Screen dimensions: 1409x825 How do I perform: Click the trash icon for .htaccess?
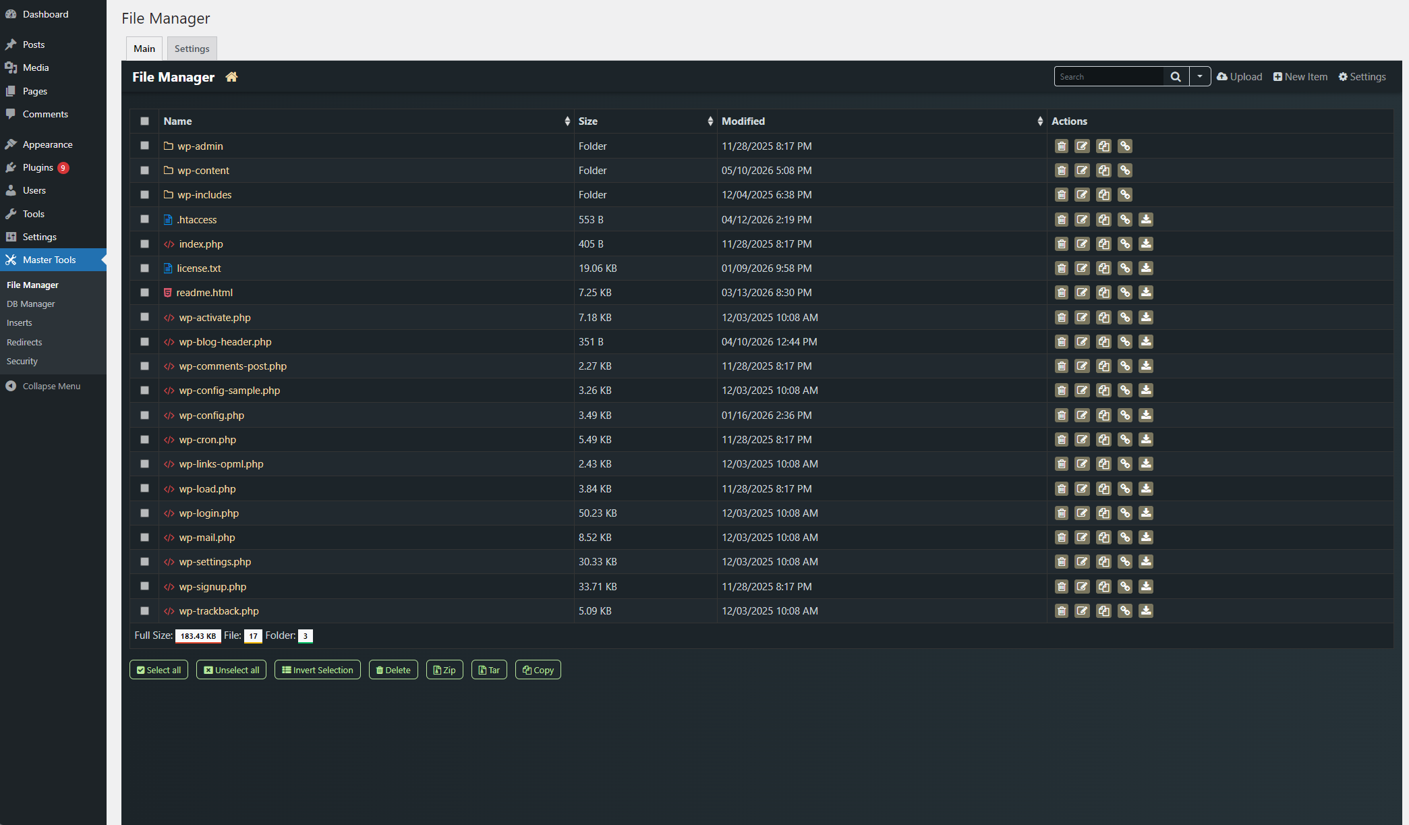(1062, 220)
